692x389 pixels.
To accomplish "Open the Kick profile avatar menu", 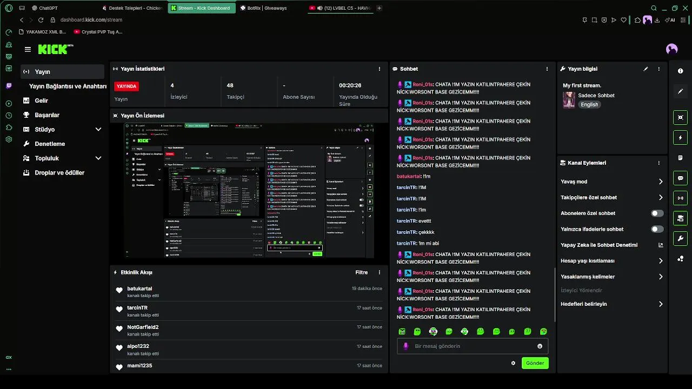I will click(672, 49).
